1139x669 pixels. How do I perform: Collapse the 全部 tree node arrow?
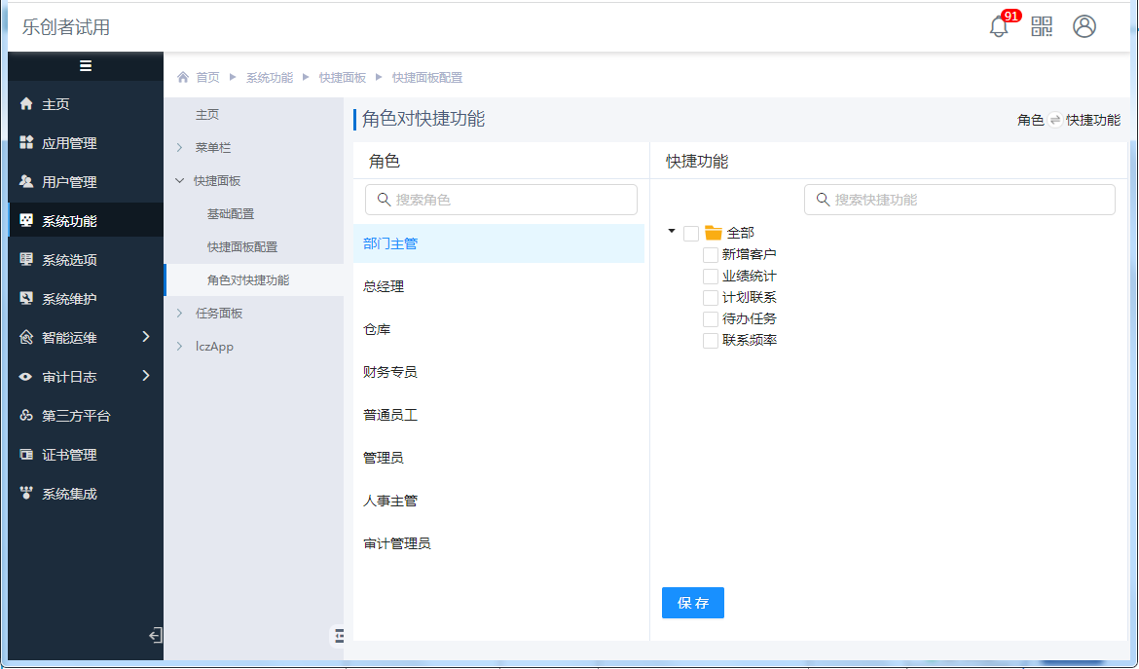(x=672, y=232)
